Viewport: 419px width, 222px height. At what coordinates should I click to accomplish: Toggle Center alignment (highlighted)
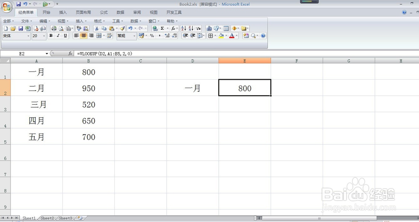coord(84,35)
